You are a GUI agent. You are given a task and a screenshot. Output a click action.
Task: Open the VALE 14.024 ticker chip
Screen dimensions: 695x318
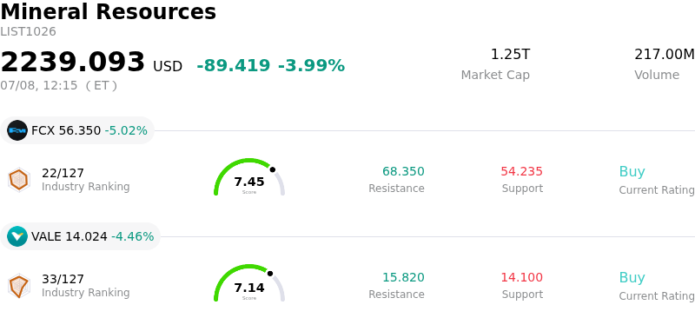coord(80,236)
